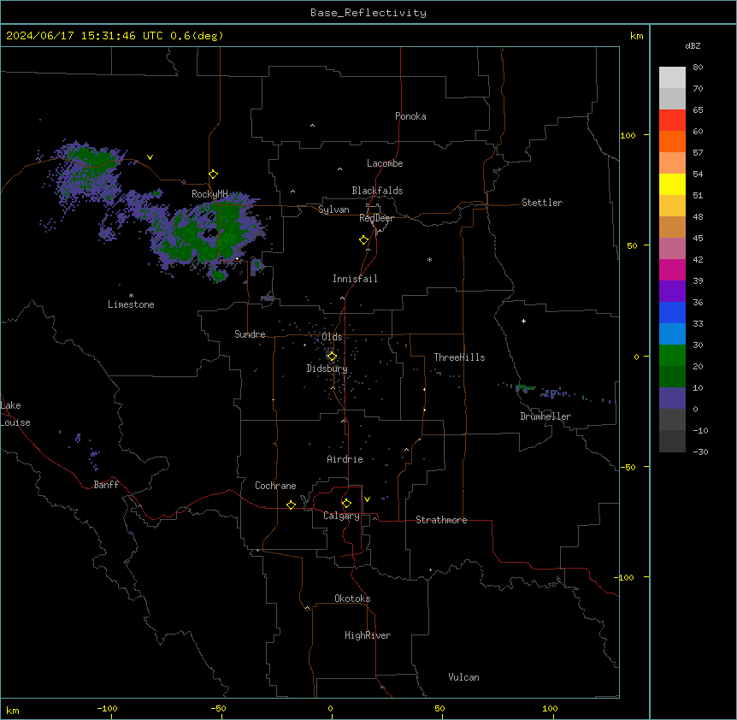Click the asterisk marker above Limestone label
This screenshot has height=720, width=737.
pyautogui.click(x=131, y=295)
